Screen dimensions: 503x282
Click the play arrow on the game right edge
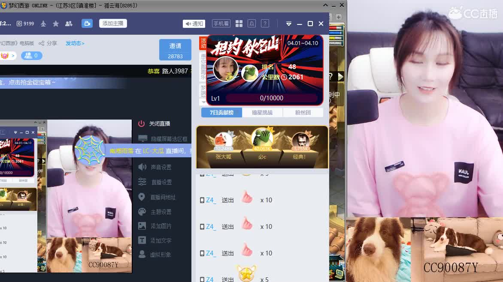click(340, 76)
